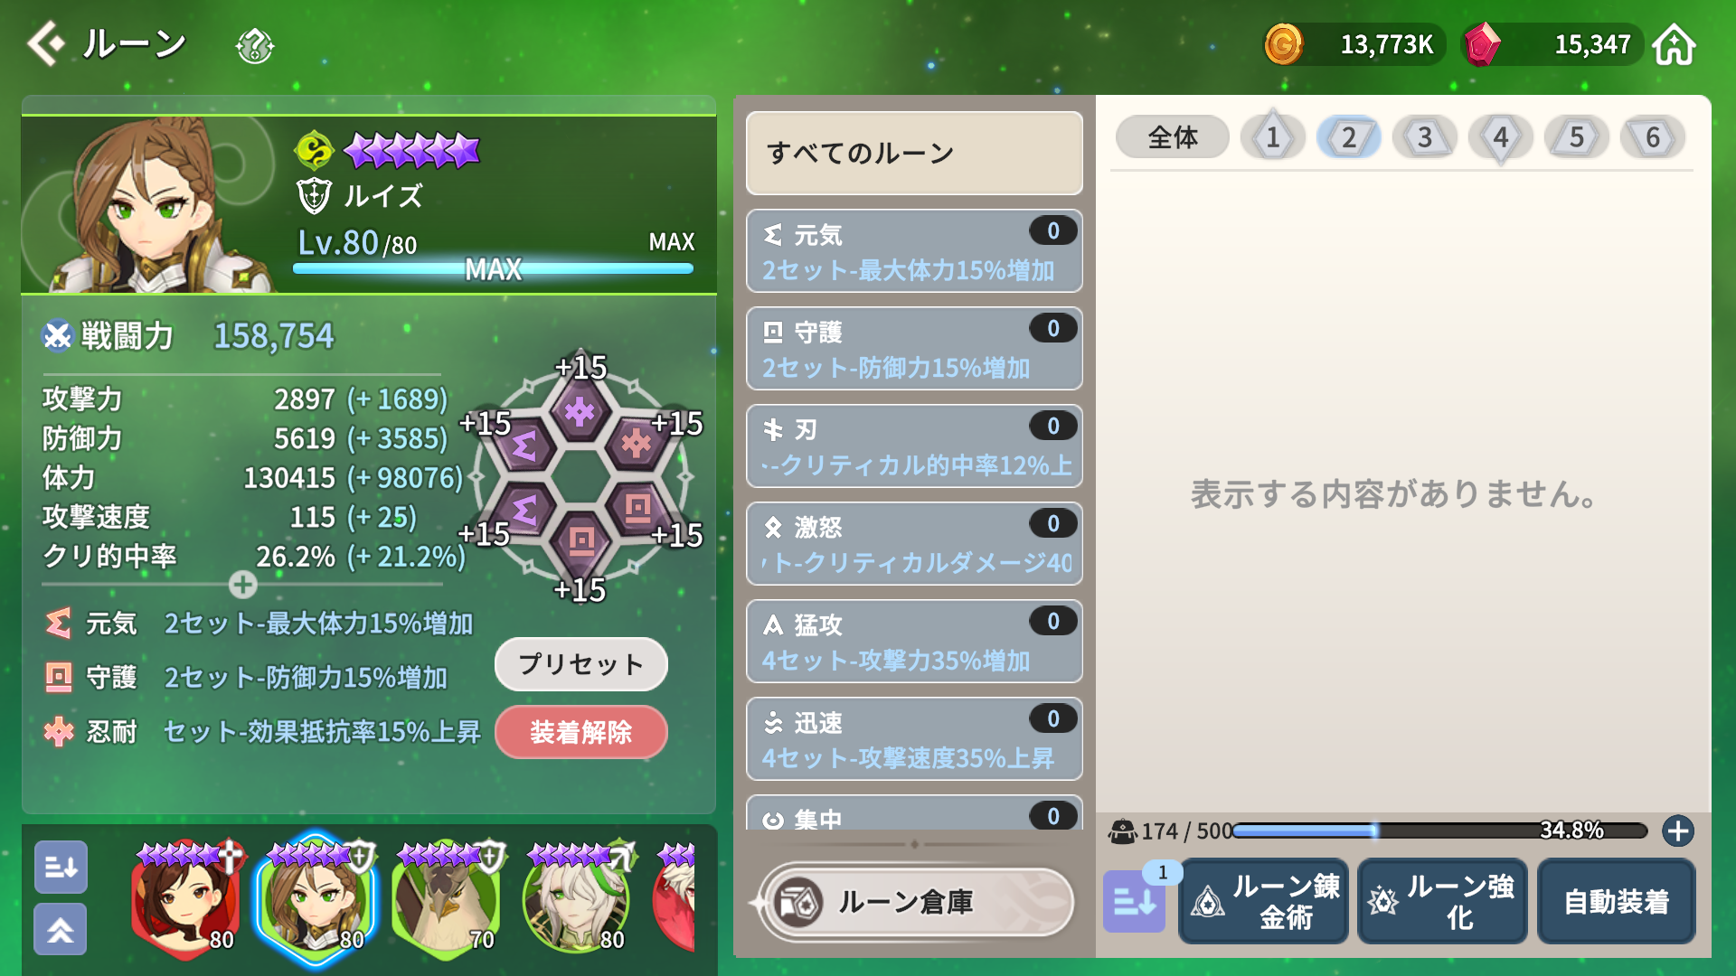Viewport: 1736px width, 976px height.
Task: Tap the 装着解除 unequip button
Action: 581,732
